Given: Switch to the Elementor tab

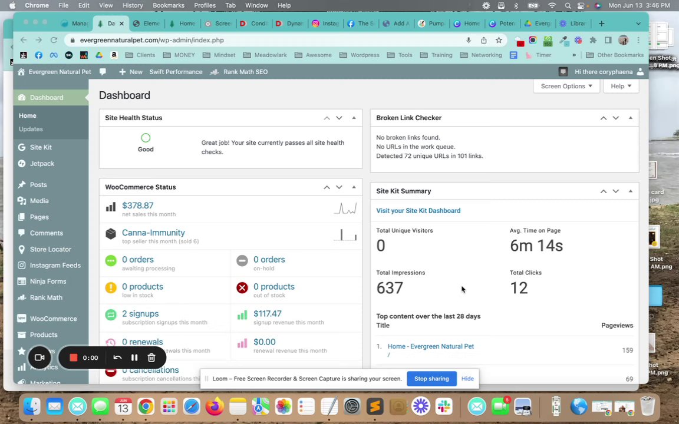Looking at the screenshot, I should [x=146, y=24].
